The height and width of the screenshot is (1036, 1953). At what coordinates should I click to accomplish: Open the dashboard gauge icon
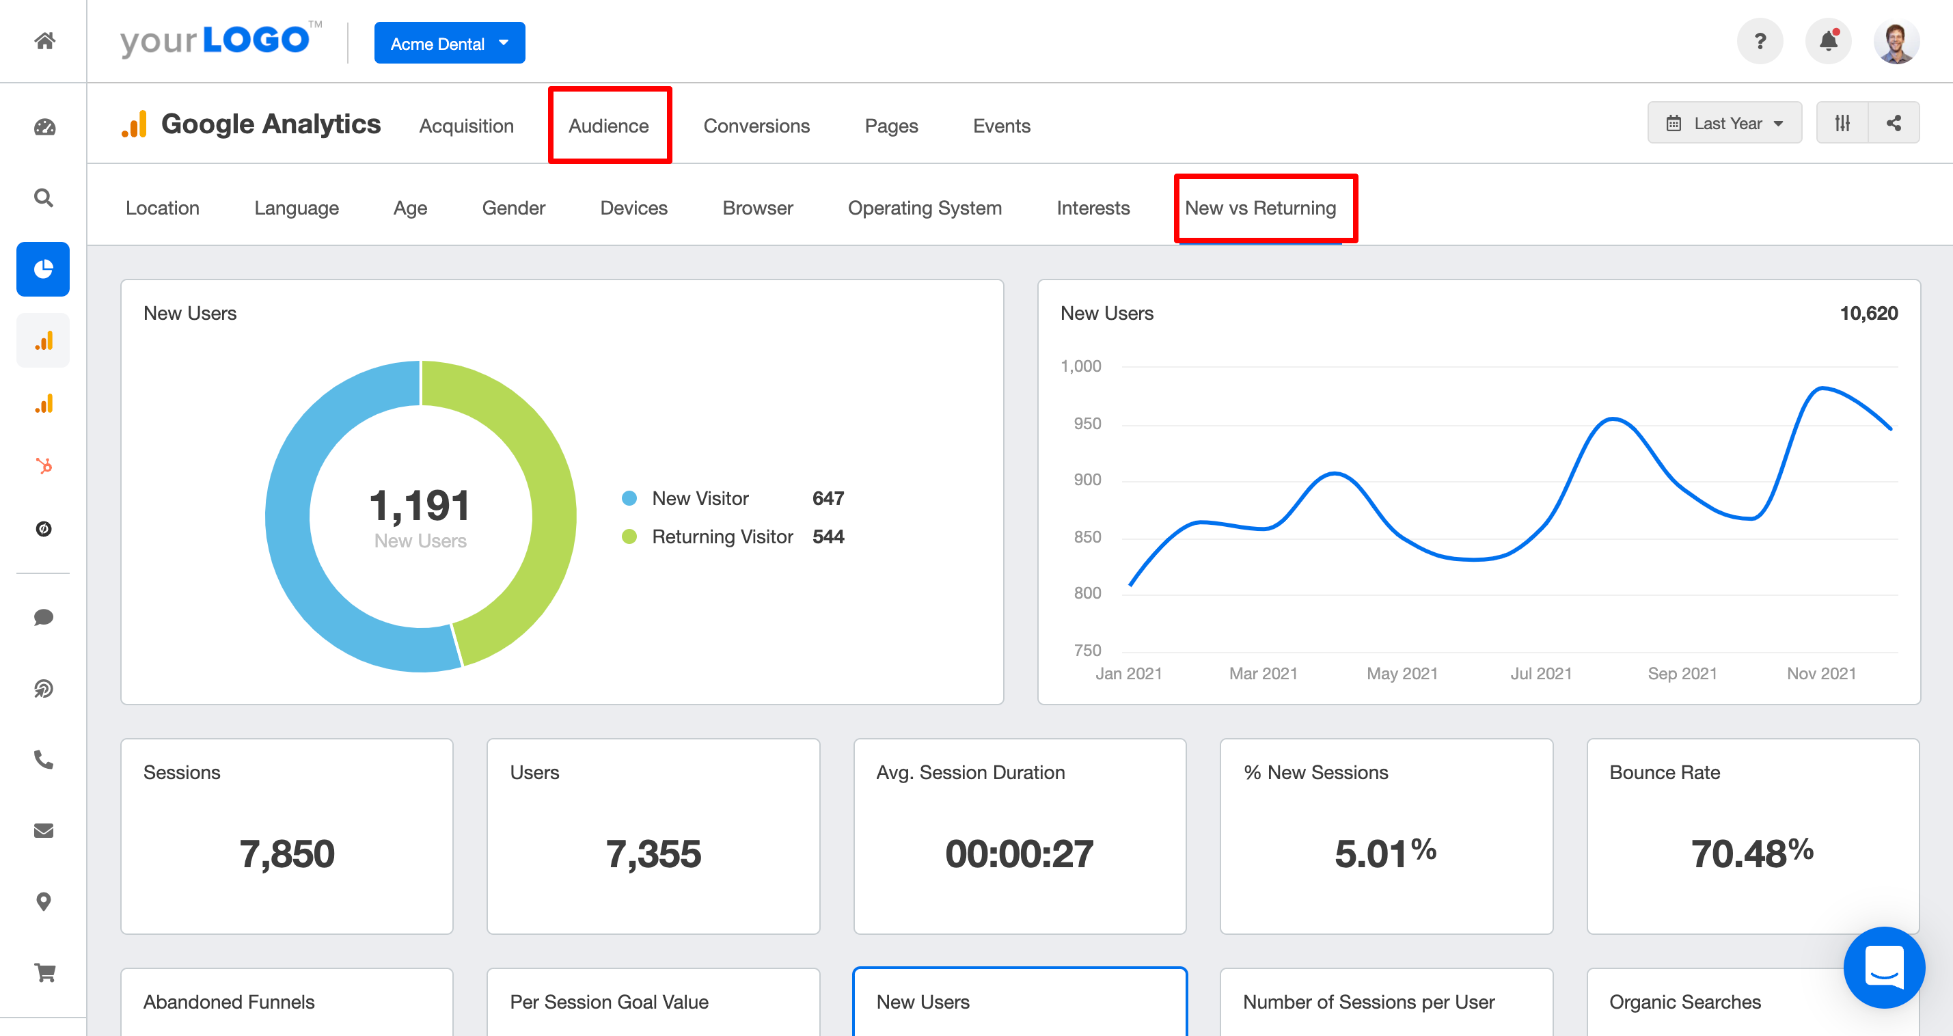pos(44,126)
